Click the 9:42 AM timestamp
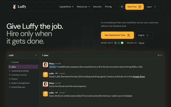This screenshot has width=171, height=107. 62,74
